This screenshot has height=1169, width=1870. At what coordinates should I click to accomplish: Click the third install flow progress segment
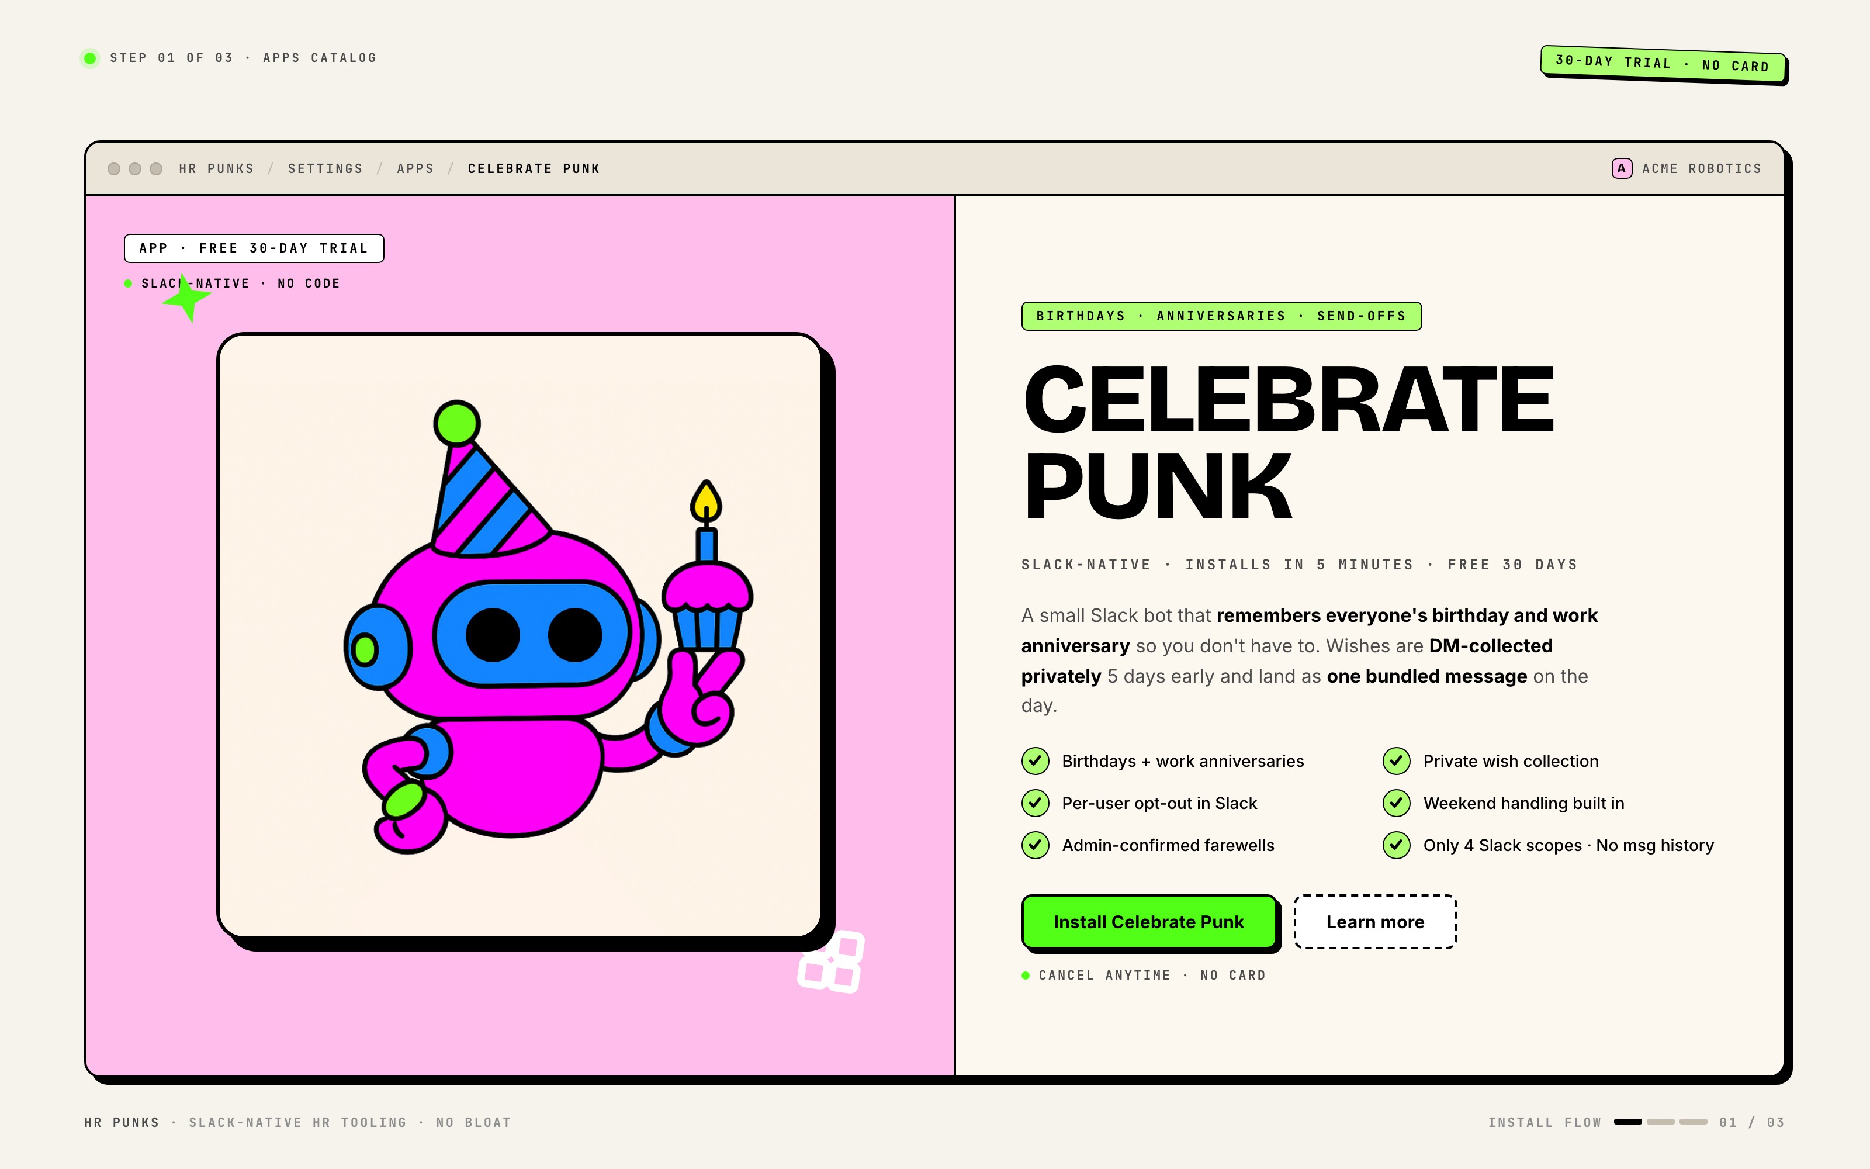tap(1693, 1122)
